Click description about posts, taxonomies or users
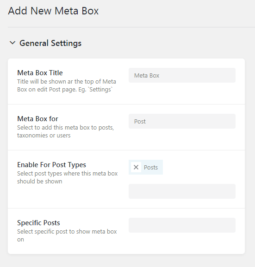255x267 pixels. (x=66, y=131)
